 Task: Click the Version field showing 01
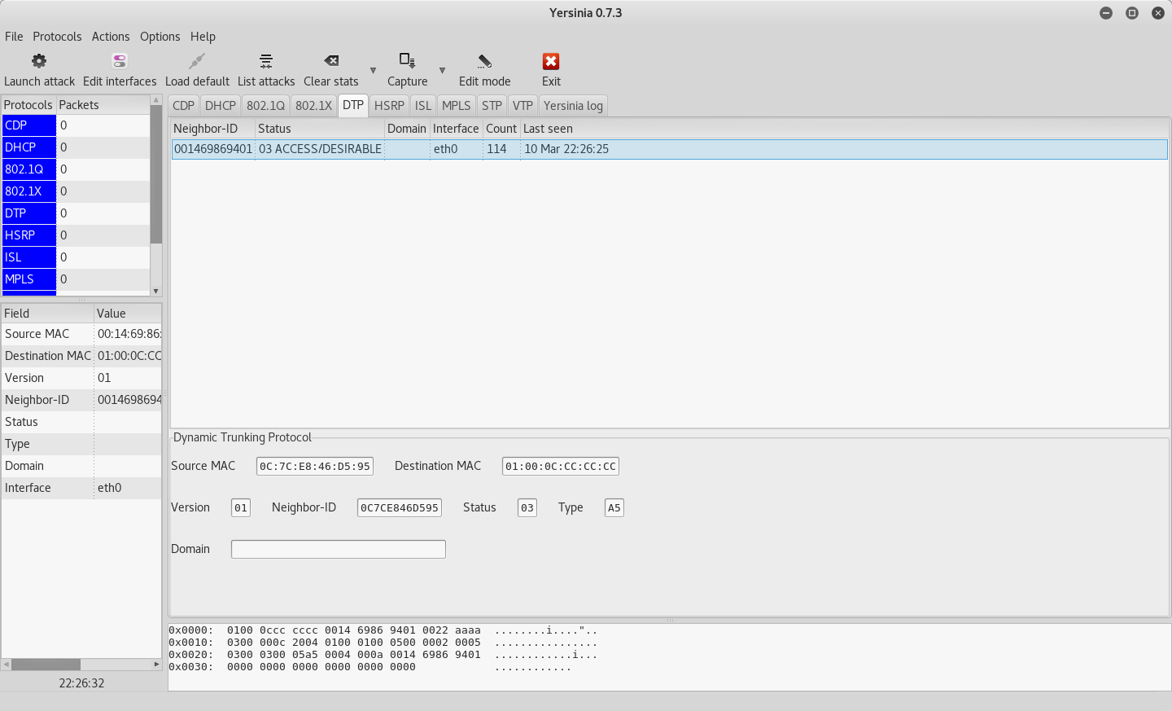pos(241,508)
